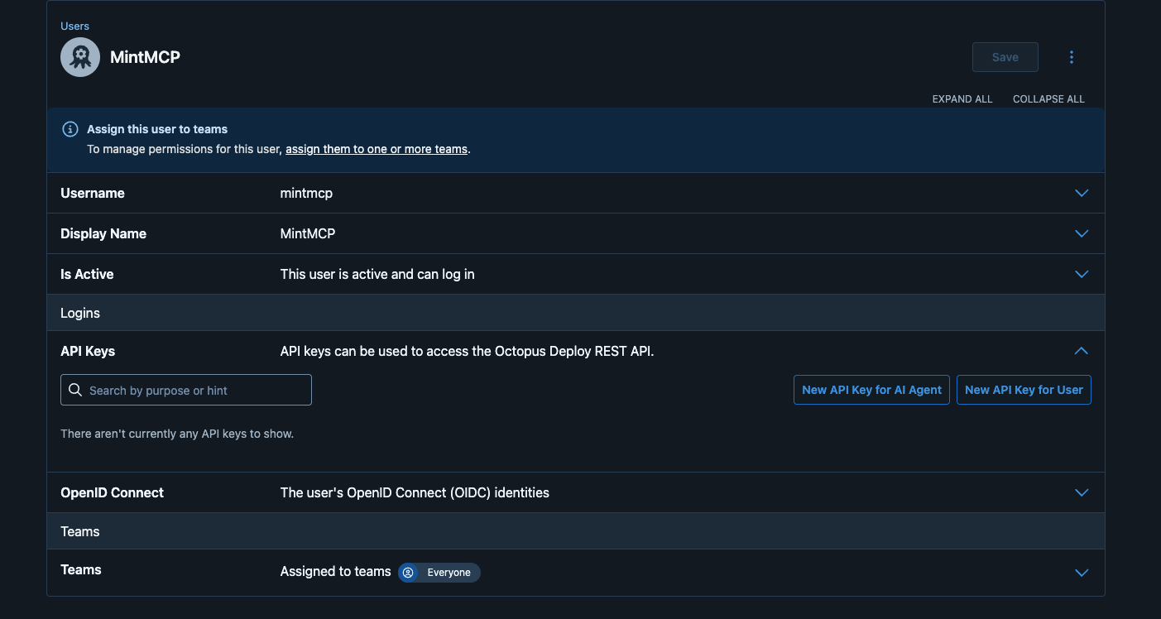Open the three-dot overflow menu

point(1072,57)
